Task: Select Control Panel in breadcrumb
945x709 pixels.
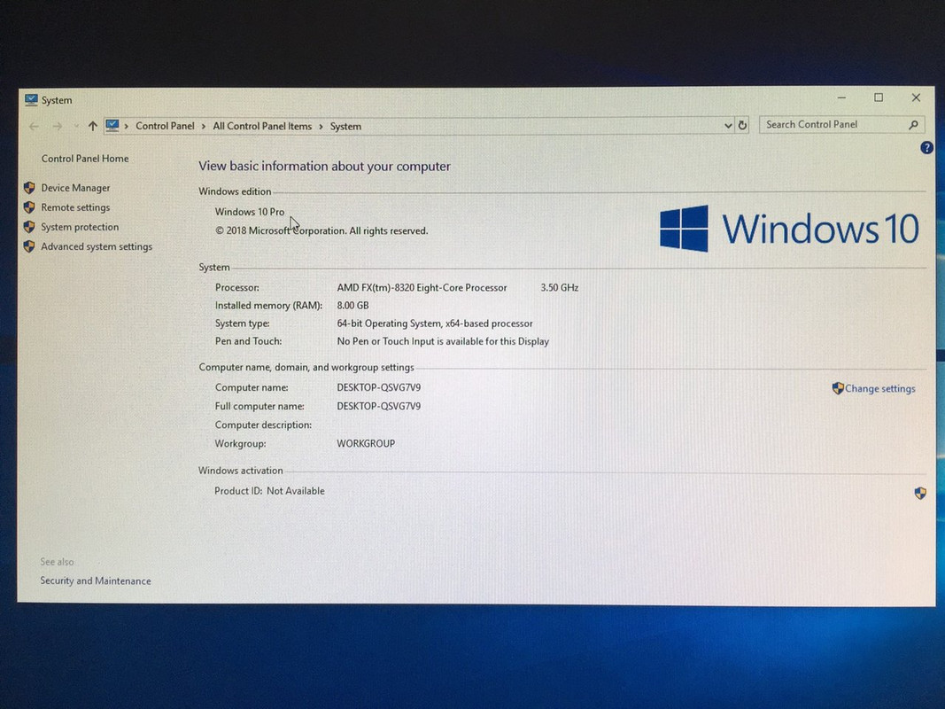Action: point(165,126)
